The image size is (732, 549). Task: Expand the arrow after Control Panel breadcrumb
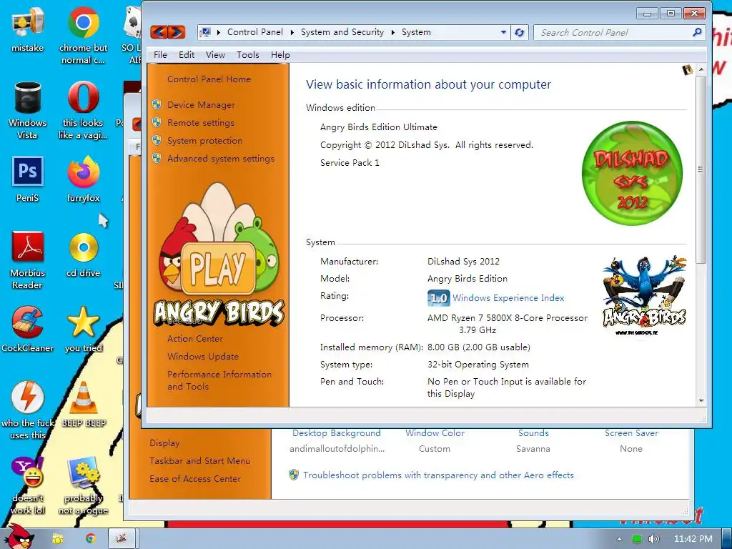point(292,32)
